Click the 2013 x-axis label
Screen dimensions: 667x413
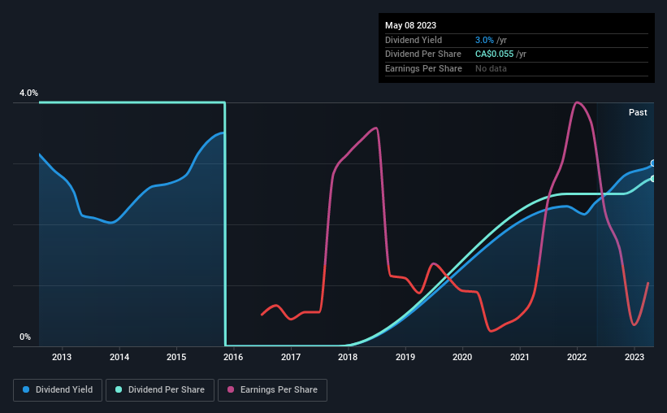point(62,357)
